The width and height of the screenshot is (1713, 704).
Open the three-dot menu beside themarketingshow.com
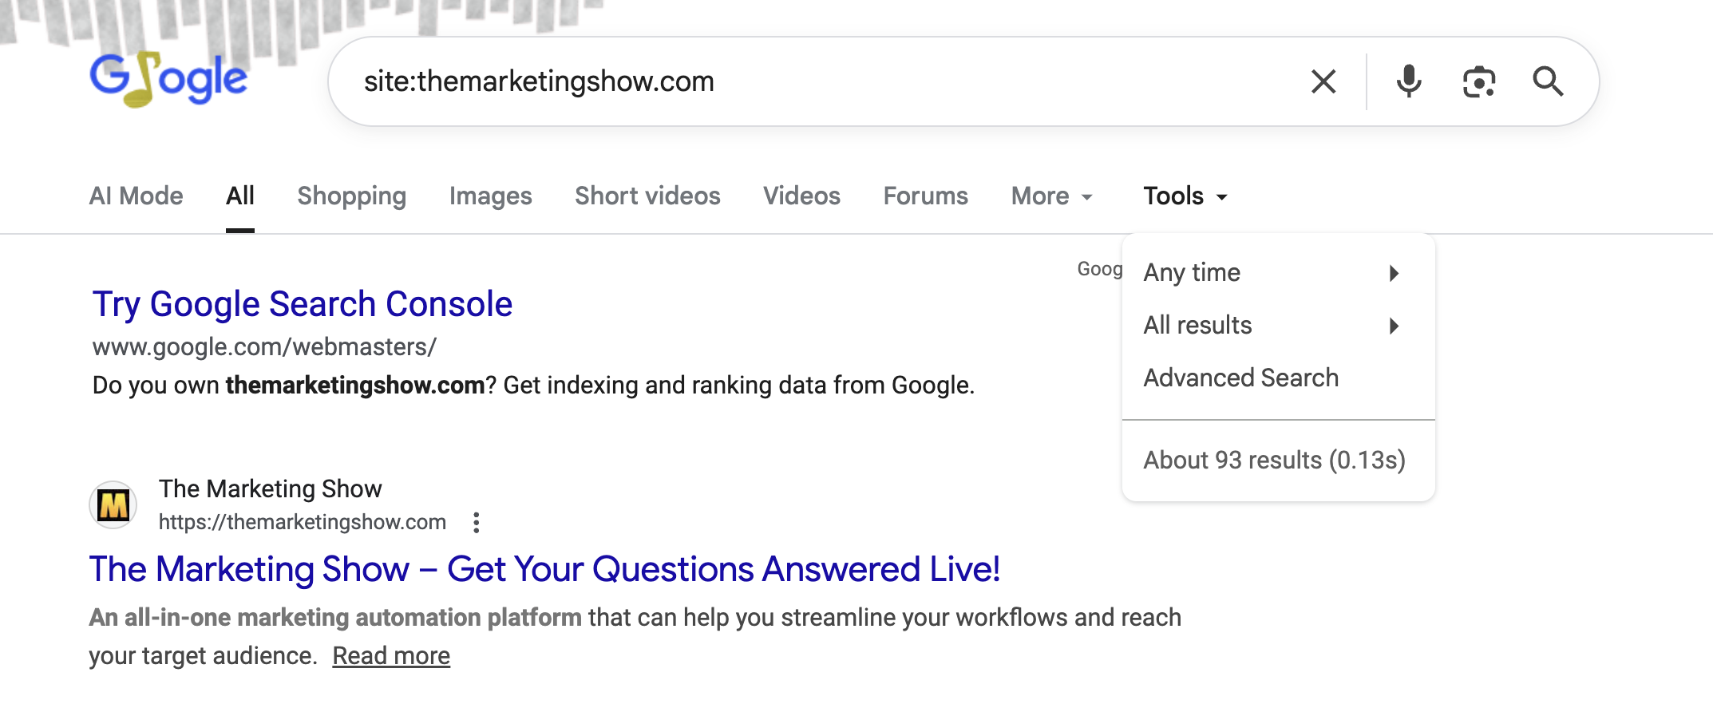coord(477,523)
